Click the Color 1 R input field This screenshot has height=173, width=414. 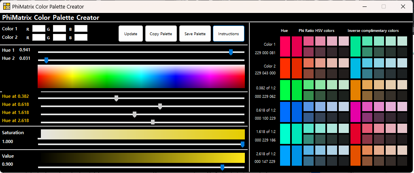coord(39,29)
